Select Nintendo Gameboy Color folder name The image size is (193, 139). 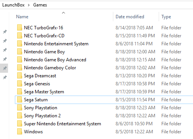[x=50, y=68]
